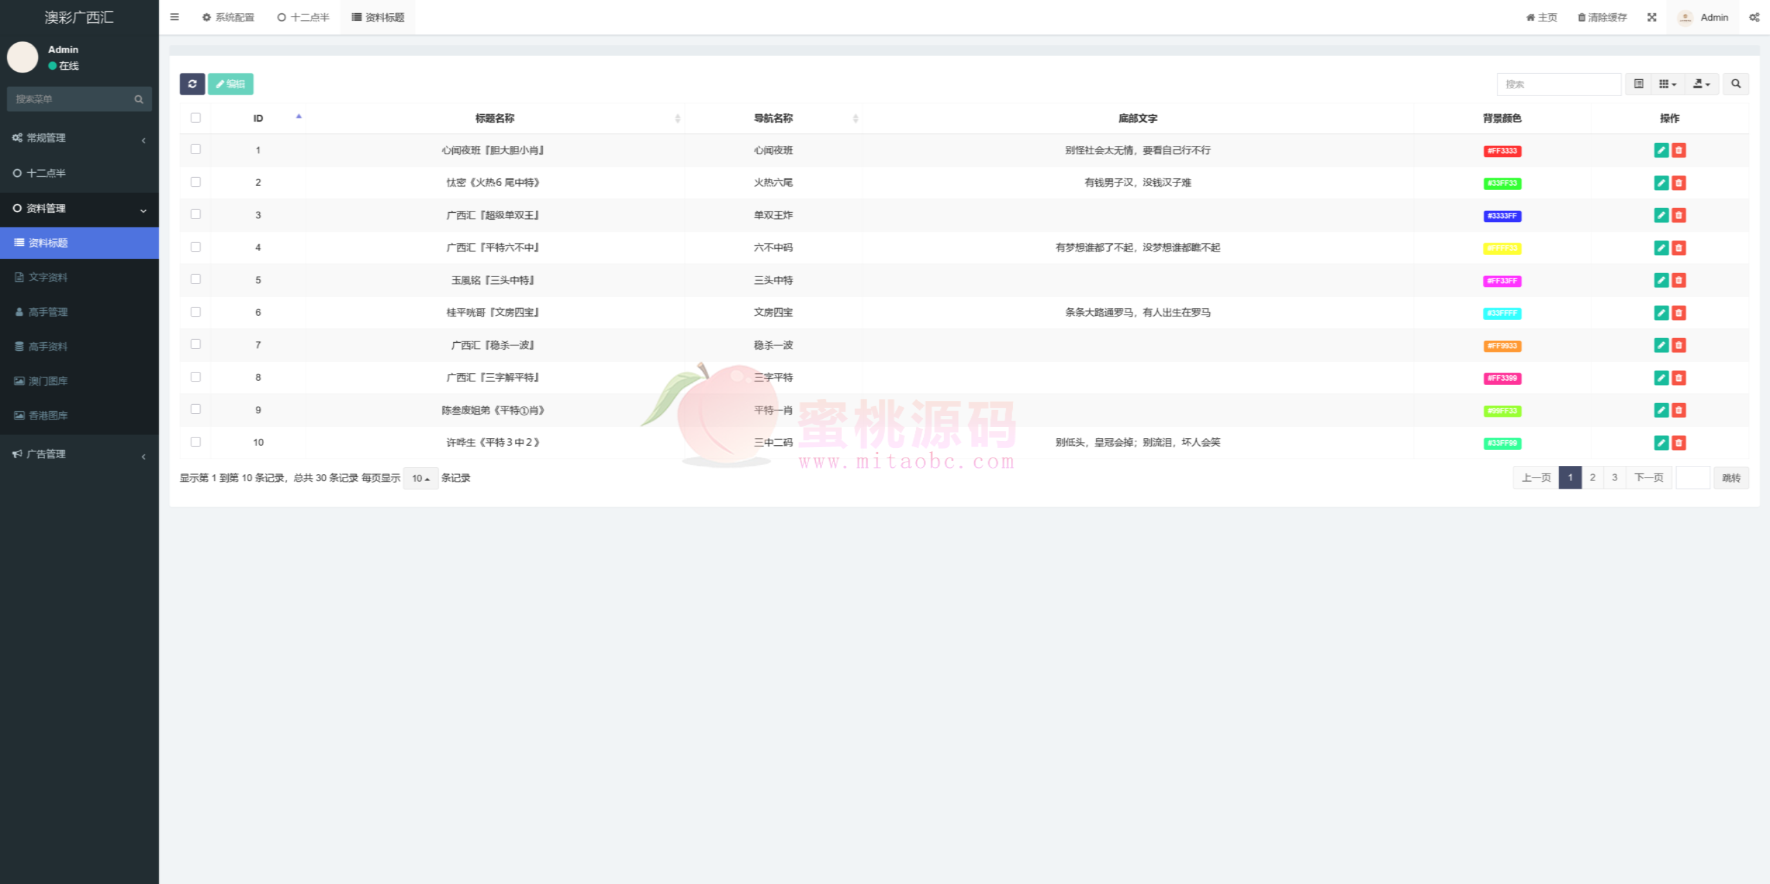
Task: Switch to the 系统配置 tab
Action: (228, 17)
